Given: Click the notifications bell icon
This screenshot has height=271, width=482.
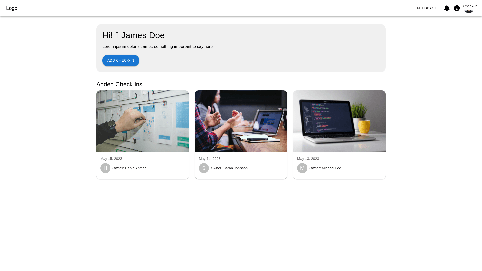Looking at the screenshot, I should pos(447,8).
